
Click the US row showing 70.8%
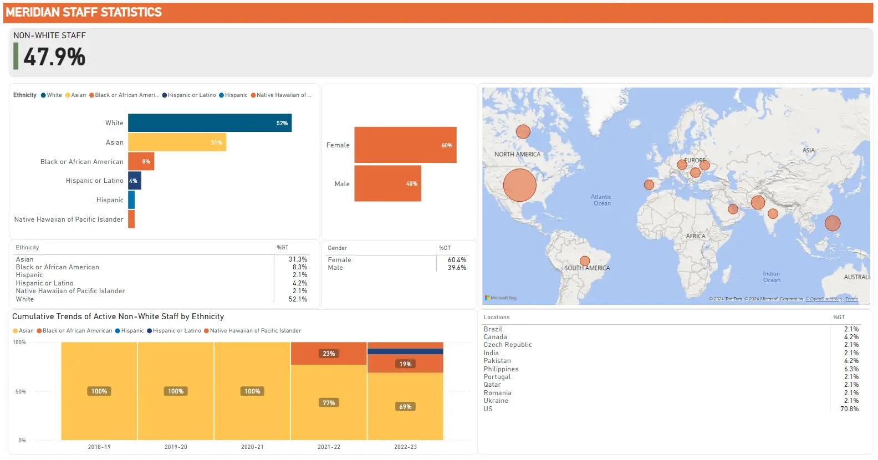coord(671,409)
